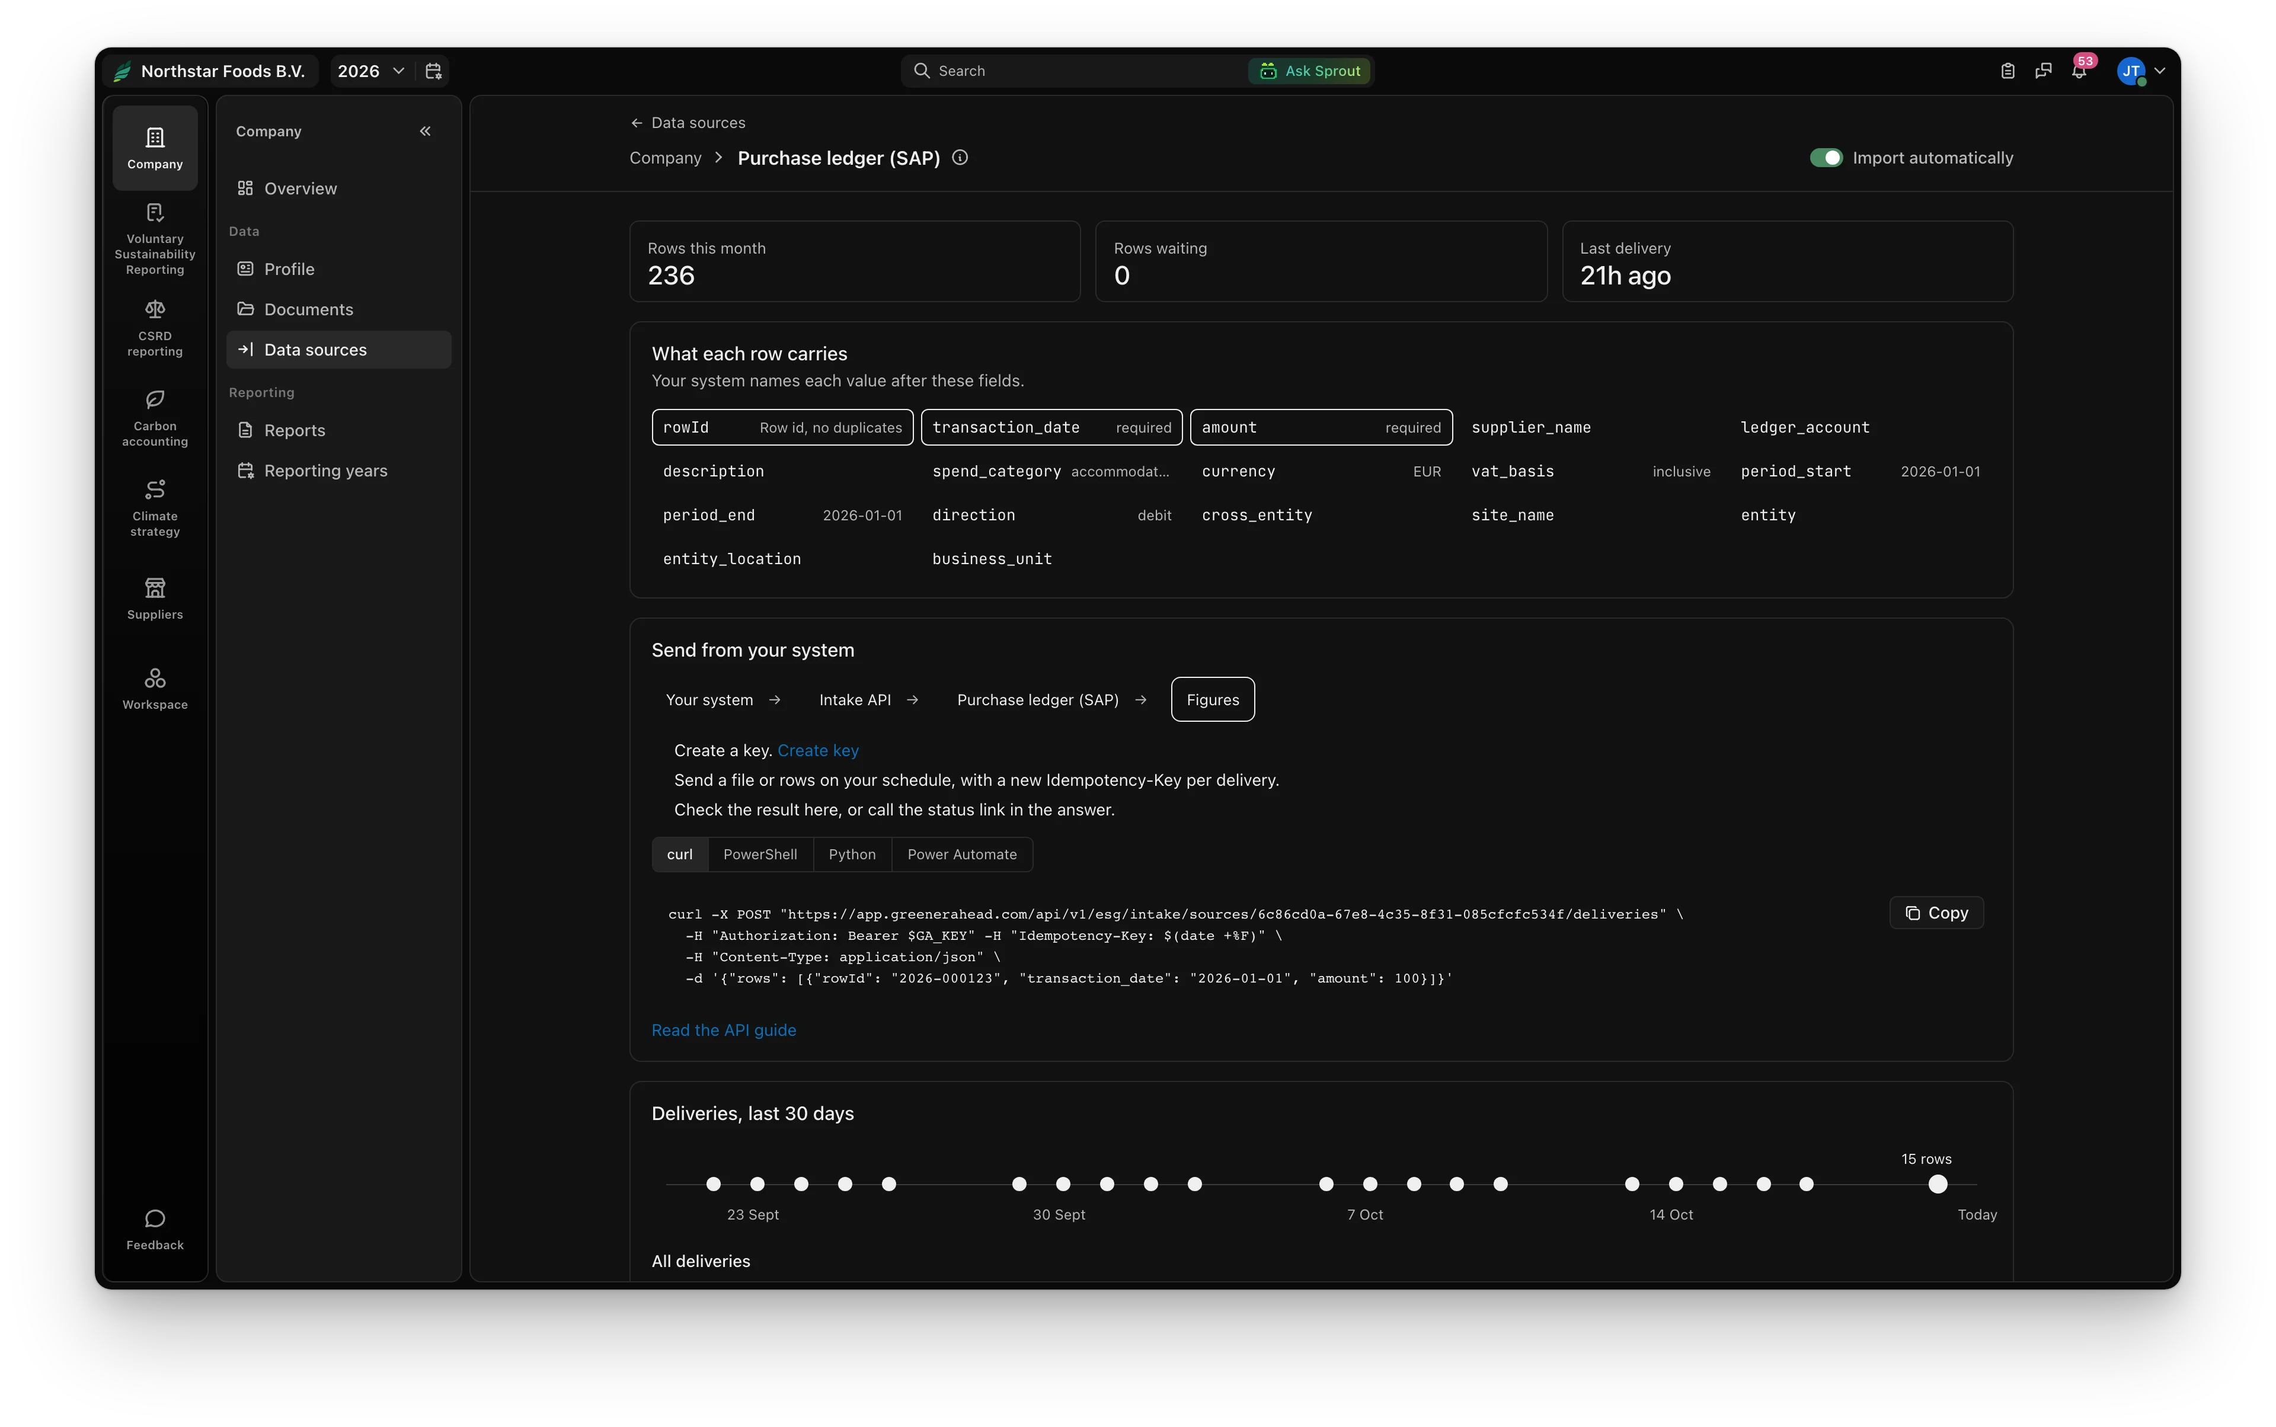Image resolution: width=2276 pixels, height=1427 pixels.
Task: Click the Copy code button
Action: 1936,913
